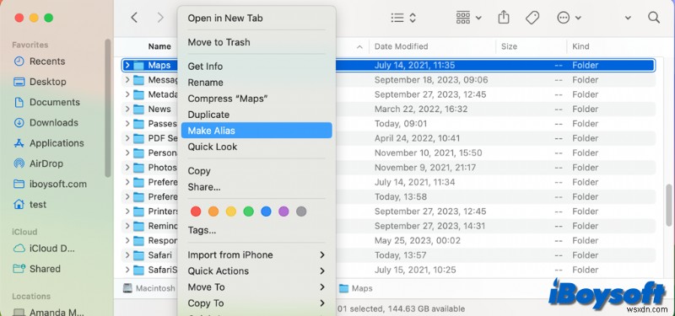Select the Photos folder row
675x316 pixels.
(389, 168)
